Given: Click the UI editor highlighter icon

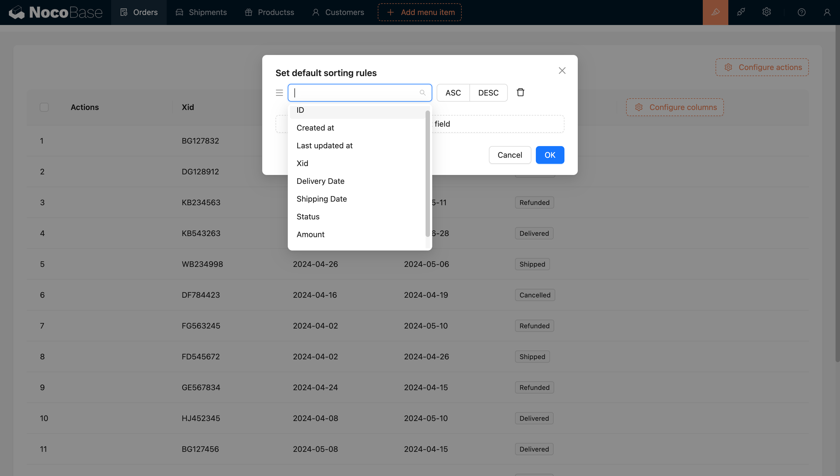Looking at the screenshot, I should pyautogui.click(x=715, y=12).
